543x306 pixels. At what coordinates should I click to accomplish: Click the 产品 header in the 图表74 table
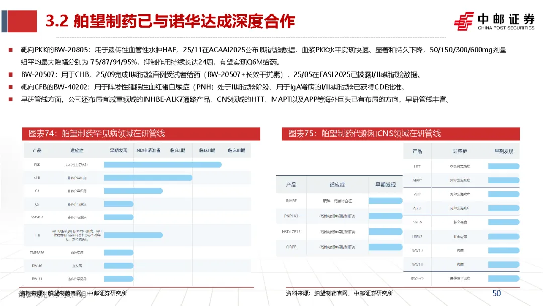pyautogui.click(x=37, y=151)
